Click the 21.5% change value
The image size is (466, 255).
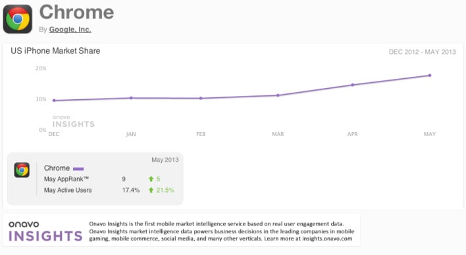tap(165, 191)
